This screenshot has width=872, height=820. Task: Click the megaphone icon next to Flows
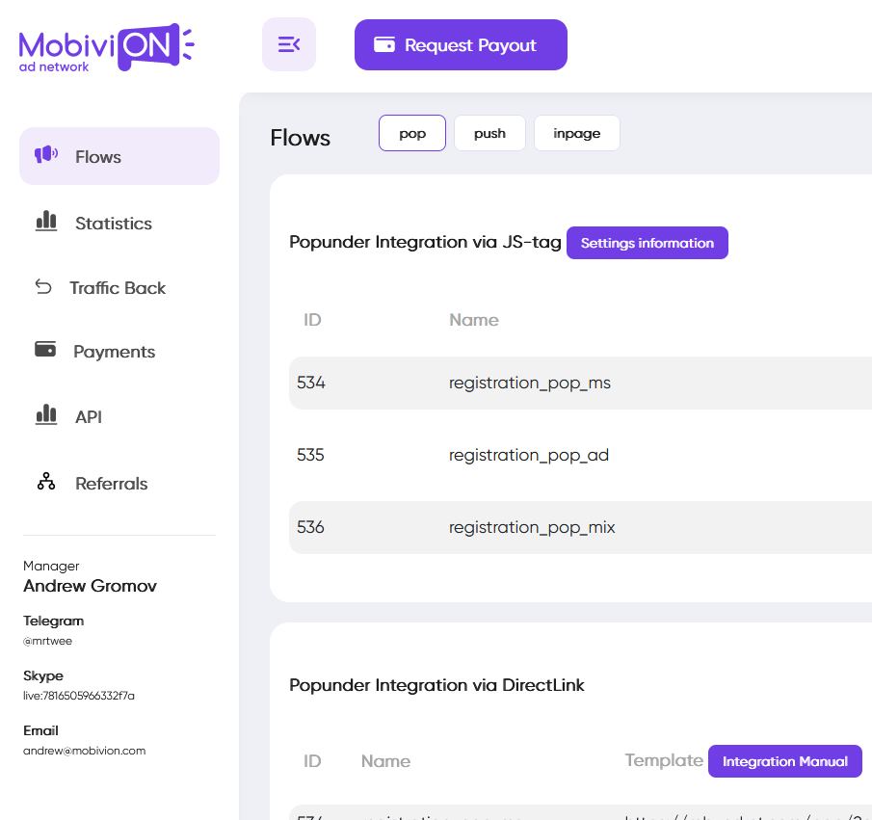click(46, 155)
